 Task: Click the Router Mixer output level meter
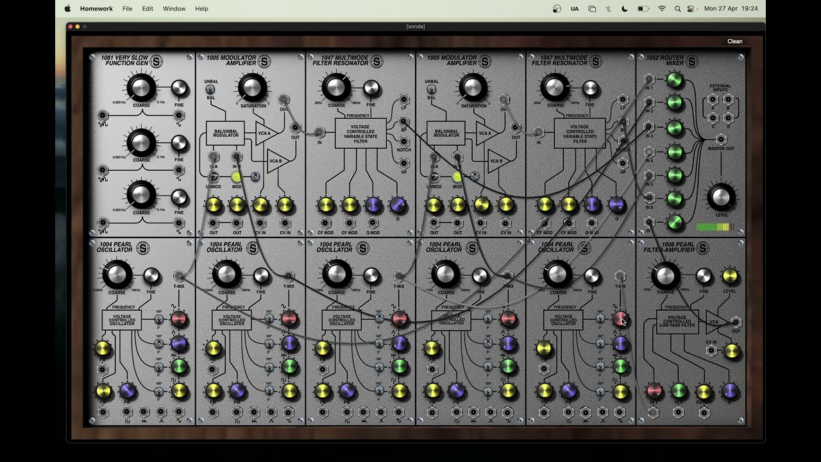[715, 227]
